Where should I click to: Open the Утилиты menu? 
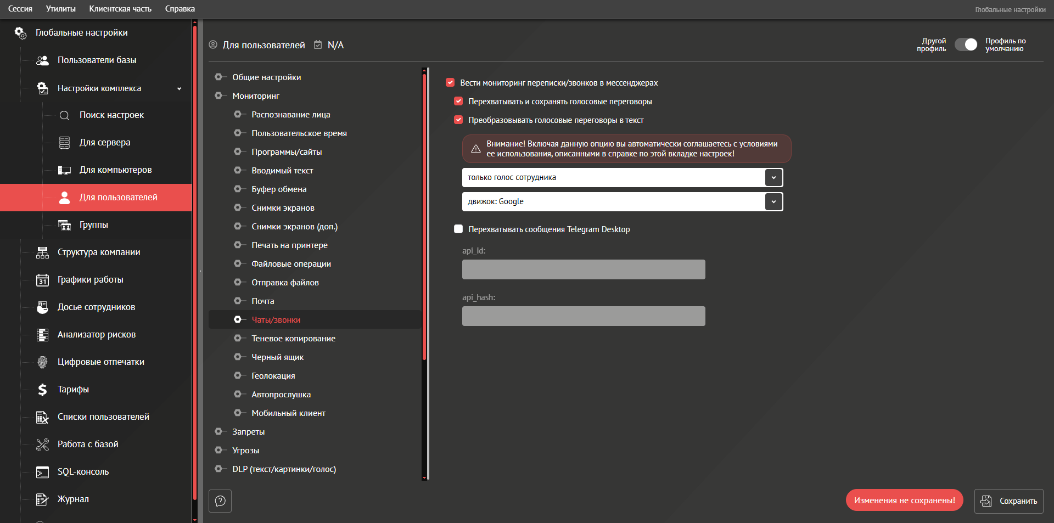click(60, 9)
